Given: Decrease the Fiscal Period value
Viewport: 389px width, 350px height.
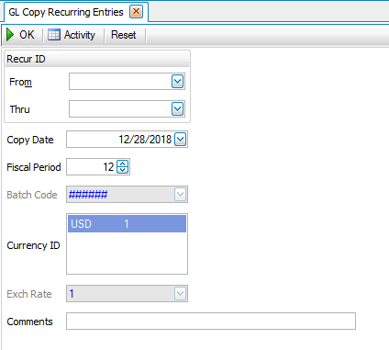Looking at the screenshot, I should click(123, 170).
